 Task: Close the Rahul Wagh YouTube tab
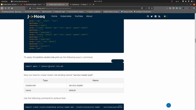[x=44, y=5]
